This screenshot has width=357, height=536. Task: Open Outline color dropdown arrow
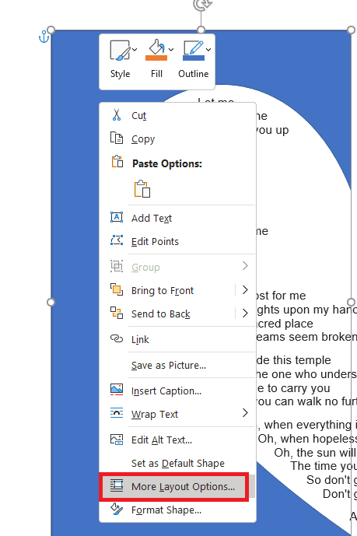pos(208,50)
